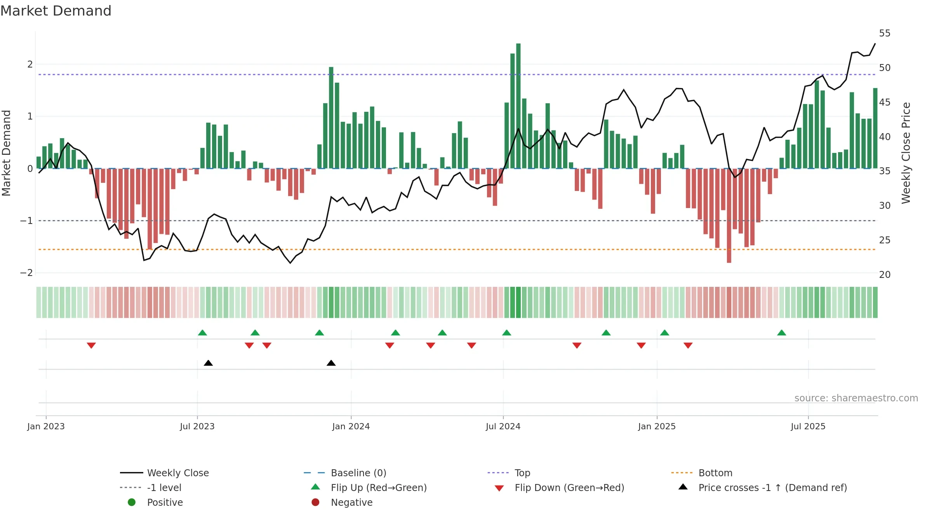The width and height of the screenshot is (932, 524).
Task: Toggle the Top legend label
Action: click(522, 473)
